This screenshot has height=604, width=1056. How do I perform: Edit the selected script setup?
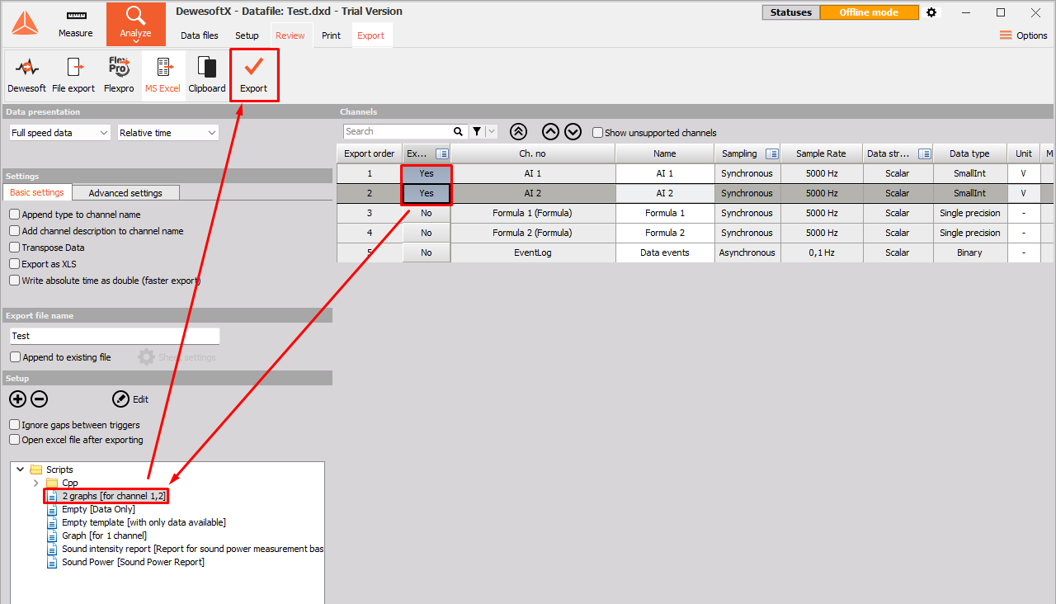(130, 399)
